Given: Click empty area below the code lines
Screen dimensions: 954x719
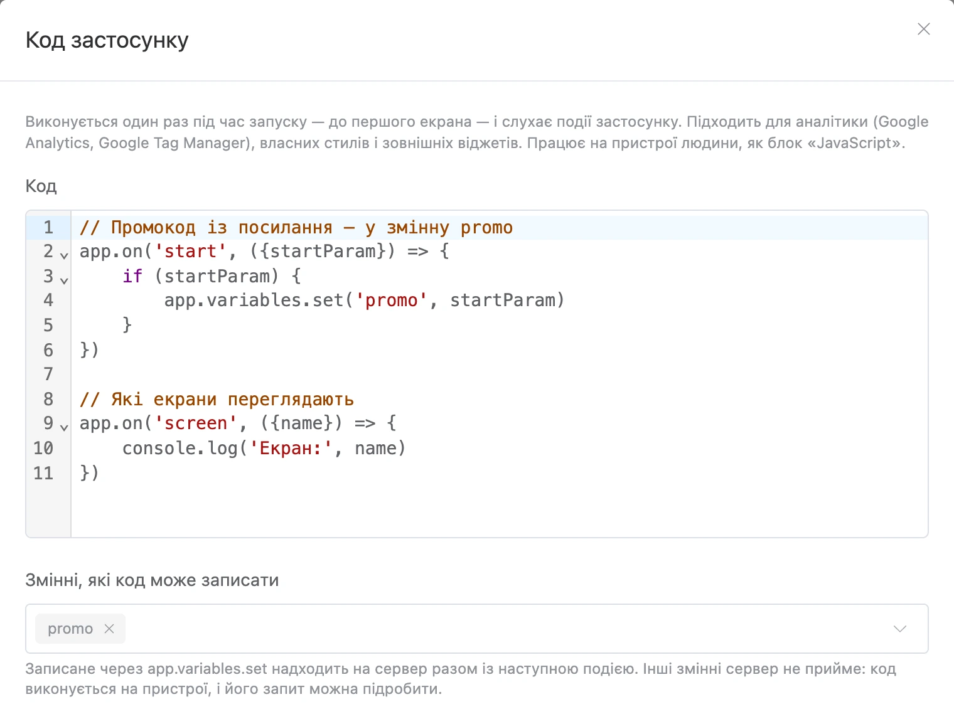Looking at the screenshot, I should click(x=499, y=509).
